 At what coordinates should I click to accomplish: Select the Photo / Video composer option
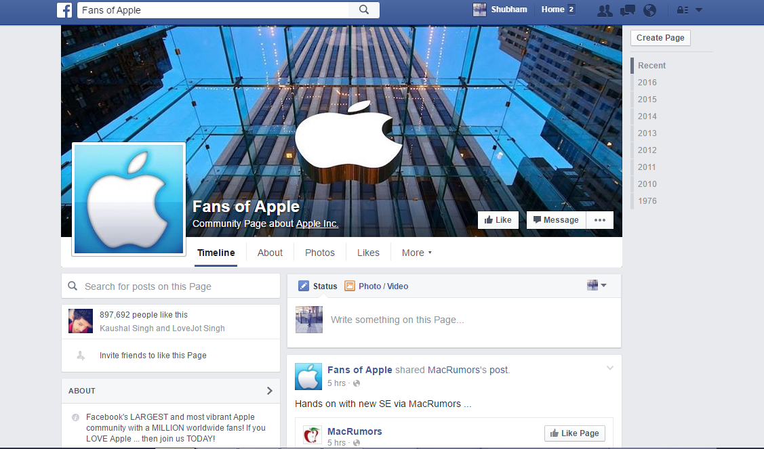[x=376, y=286]
